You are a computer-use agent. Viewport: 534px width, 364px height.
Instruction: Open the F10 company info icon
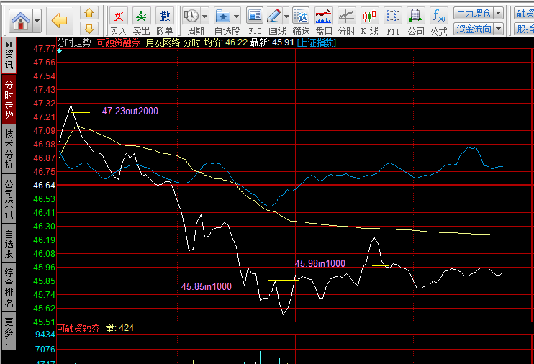coord(255,21)
